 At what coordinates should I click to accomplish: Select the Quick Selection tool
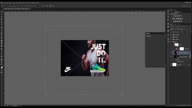[1, 19]
